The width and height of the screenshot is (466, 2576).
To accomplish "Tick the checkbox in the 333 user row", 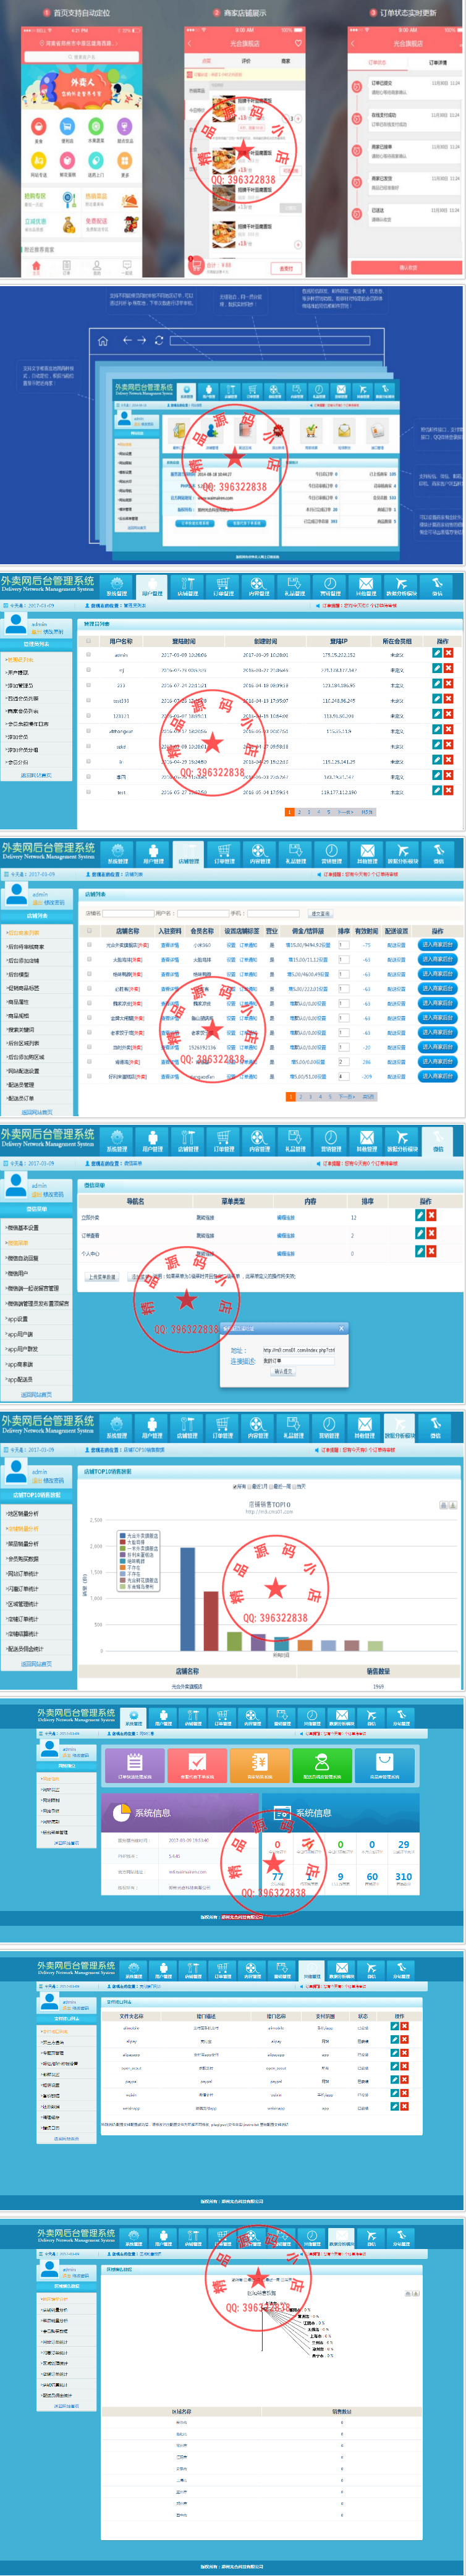I will click(88, 685).
